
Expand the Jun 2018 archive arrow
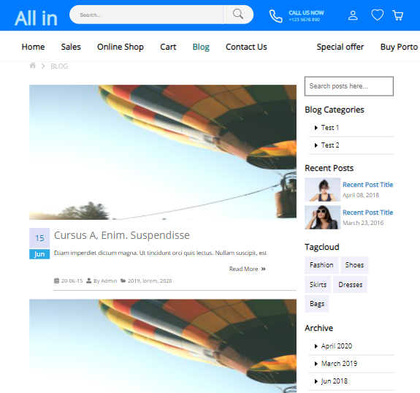316,381
